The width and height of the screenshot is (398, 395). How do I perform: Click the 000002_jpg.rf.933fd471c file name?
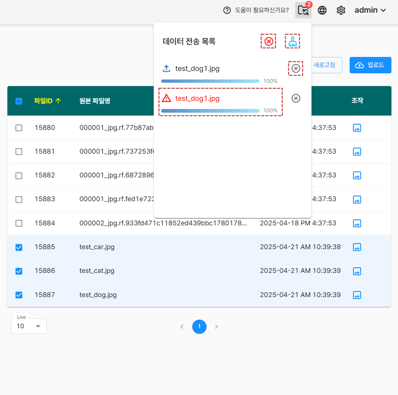click(163, 223)
